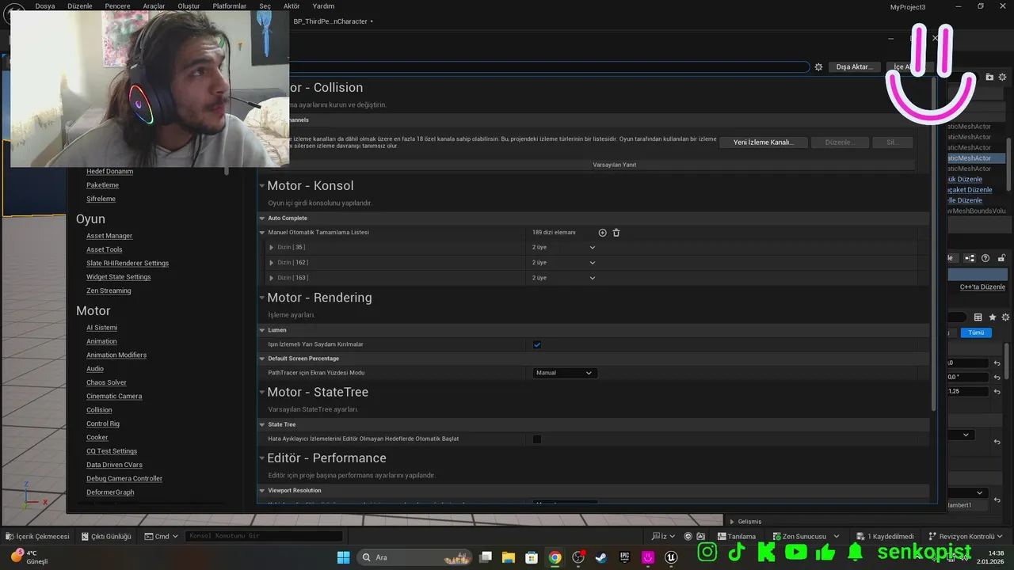This screenshot has height=570, width=1014.
Task: Switch to Unreal Engine taskbar icon
Action: (672, 557)
